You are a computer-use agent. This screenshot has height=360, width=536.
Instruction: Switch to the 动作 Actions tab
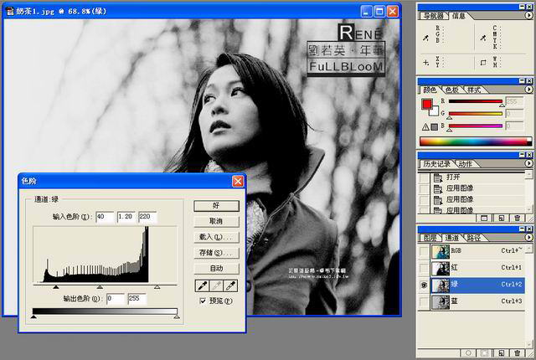coord(466,164)
